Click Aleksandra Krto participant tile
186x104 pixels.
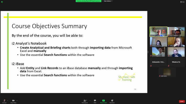tap(158, 62)
